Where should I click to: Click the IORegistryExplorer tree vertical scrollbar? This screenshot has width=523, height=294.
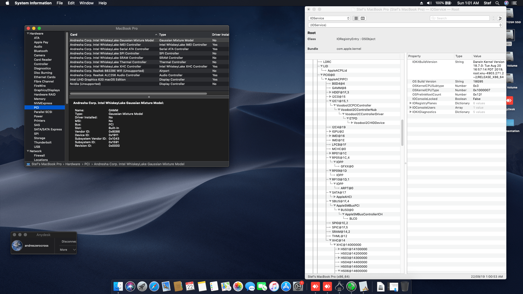click(x=402, y=133)
